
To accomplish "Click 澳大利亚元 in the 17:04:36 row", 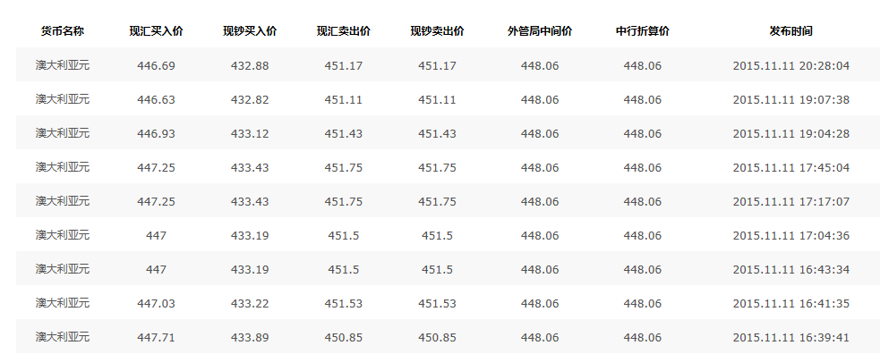I will click(63, 235).
